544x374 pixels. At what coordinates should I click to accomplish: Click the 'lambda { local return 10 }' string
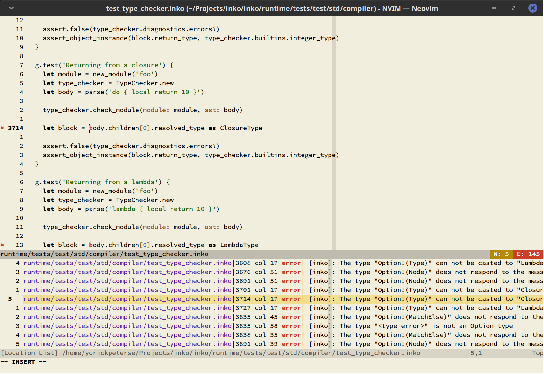click(x=162, y=209)
